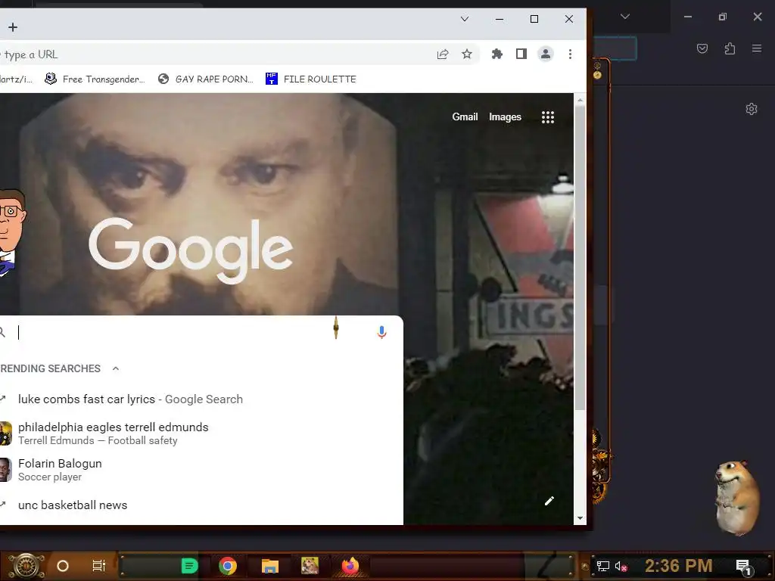This screenshot has height=581, width=775.
Task: Open Cortana circle on taskbar
Action: click(63, 566)
